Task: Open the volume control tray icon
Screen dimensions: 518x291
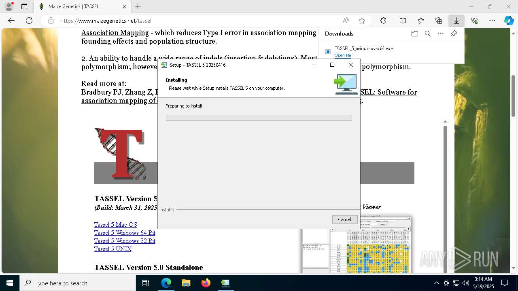Action: pyautogui.click(x=466, y=283)
